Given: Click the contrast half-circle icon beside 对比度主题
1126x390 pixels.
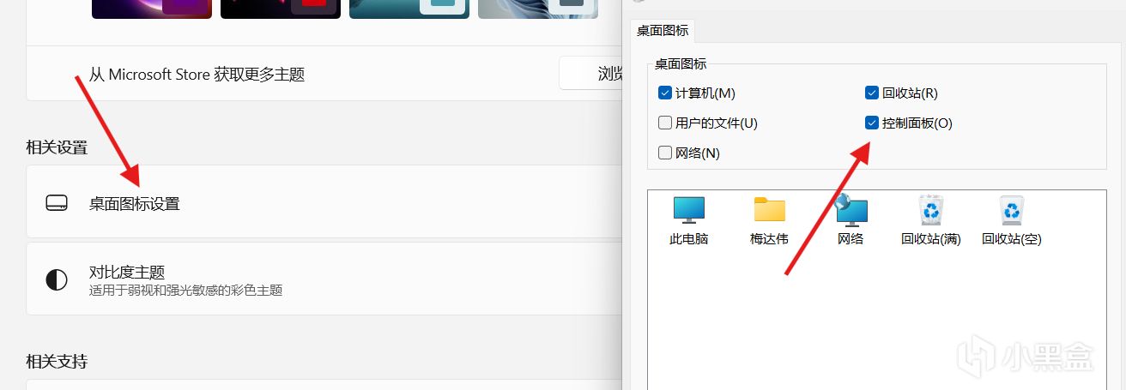Looking at the screenshot, I should pyautogui.click(x=57, y=279).
